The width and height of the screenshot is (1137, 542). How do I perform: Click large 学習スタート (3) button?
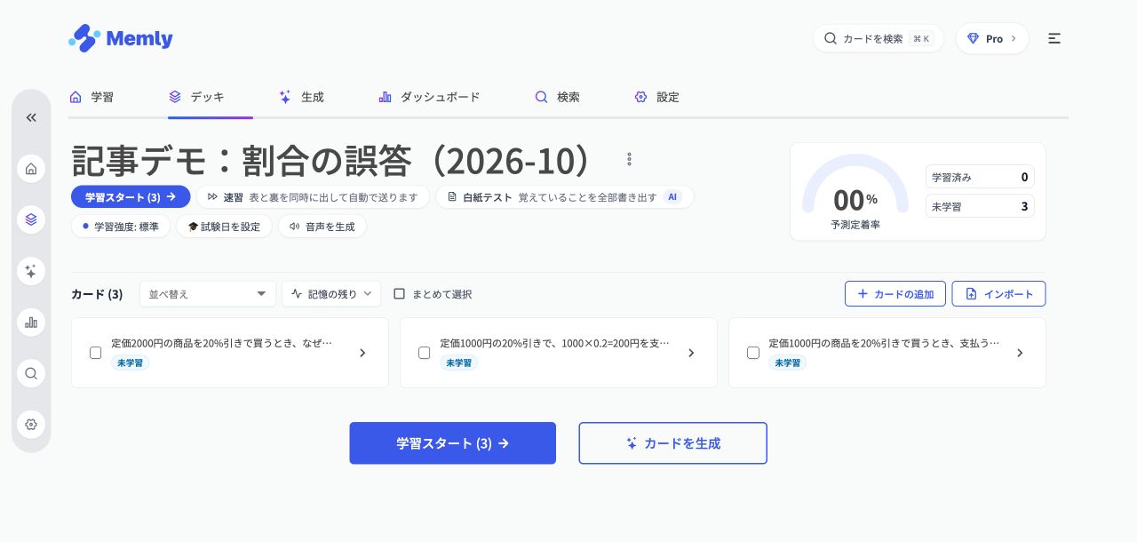(453, 443)
